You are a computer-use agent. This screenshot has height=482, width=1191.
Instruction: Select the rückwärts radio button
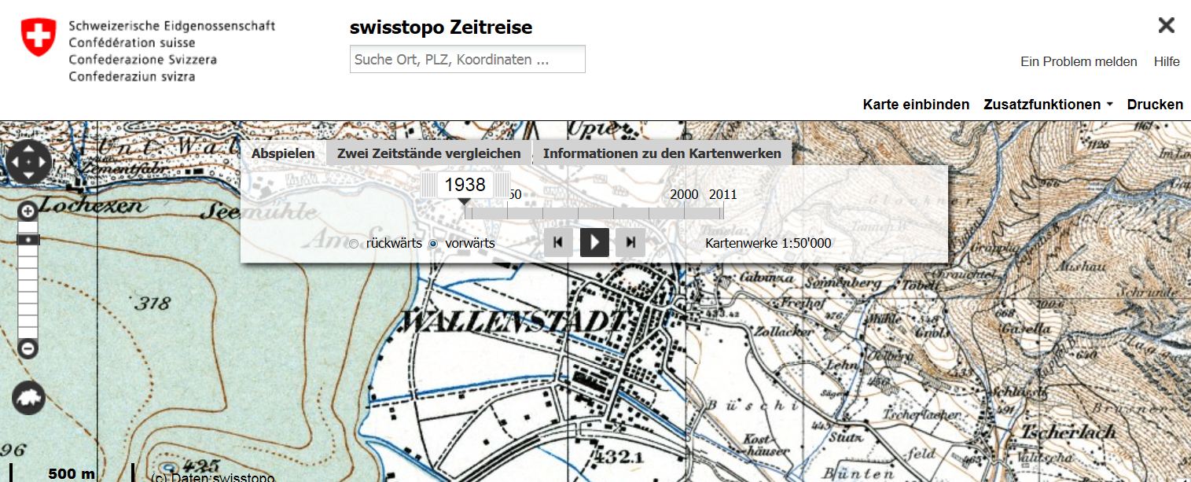354,244
